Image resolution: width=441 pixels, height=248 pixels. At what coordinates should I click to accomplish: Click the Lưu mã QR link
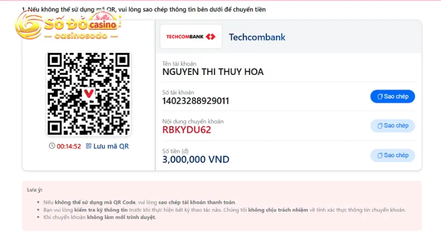(x=111, y=146)
